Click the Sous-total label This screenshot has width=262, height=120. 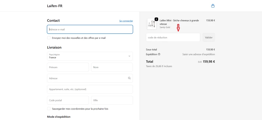[151, 50]
